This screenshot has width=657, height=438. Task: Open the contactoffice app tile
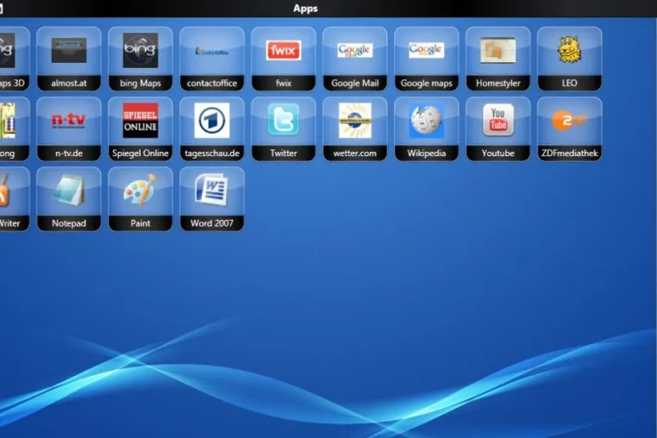coord(212,59)
